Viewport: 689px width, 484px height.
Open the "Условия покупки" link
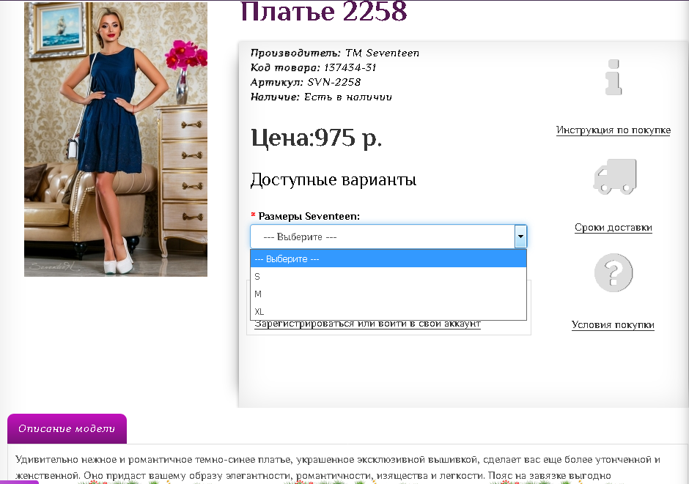614,324
